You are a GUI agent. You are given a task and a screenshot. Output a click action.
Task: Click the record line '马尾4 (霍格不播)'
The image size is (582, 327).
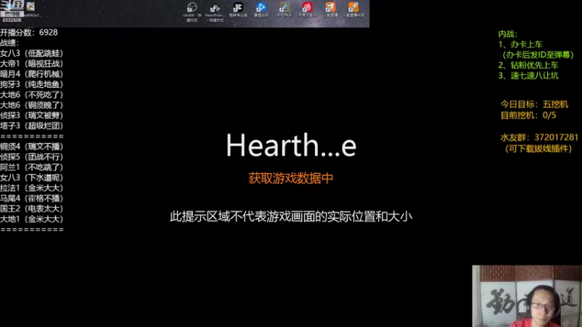click(x=31, y=198)
